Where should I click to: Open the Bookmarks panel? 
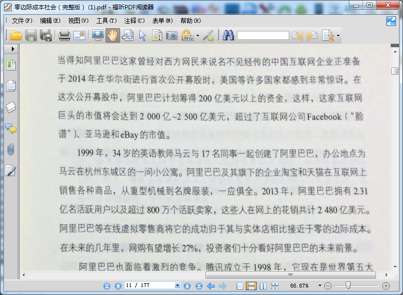point(11,64)
